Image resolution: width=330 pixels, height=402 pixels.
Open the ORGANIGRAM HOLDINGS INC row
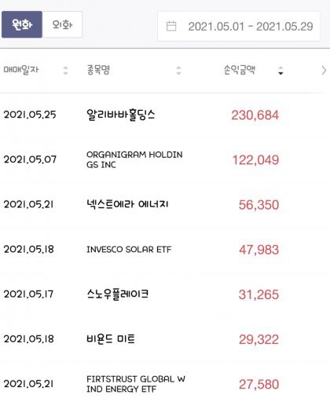click(x=165, y=159)
